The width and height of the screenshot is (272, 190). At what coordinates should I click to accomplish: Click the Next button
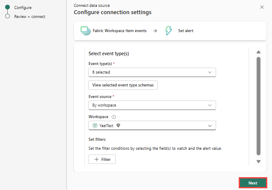253,183
